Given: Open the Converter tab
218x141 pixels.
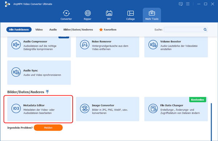Looking at the screenshot, I should coord(66,15).
